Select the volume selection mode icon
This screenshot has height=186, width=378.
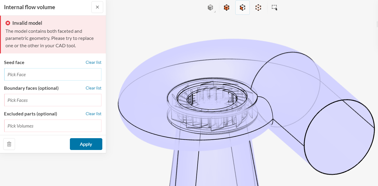pos(226,7)
